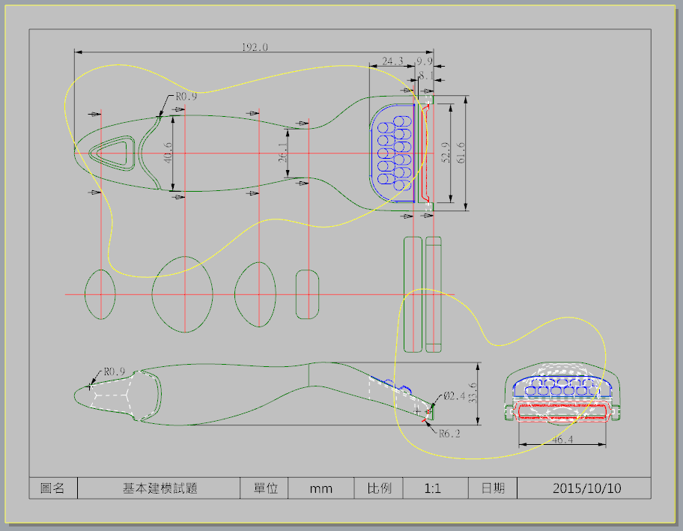Screen dimensions: 683x531
Task: Click the 1:1 scale value cell
Action: pos(432,488)
